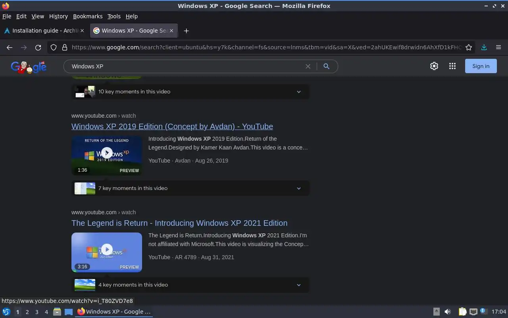
Task: Open Windows XP 2019 Edition YouTube link
Action: 172,126
